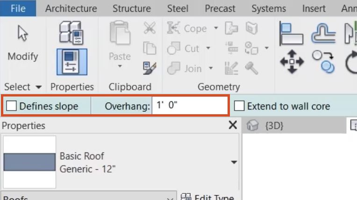
Task: Click the Paste clipboard icon
Action: (x=120, y=33)
